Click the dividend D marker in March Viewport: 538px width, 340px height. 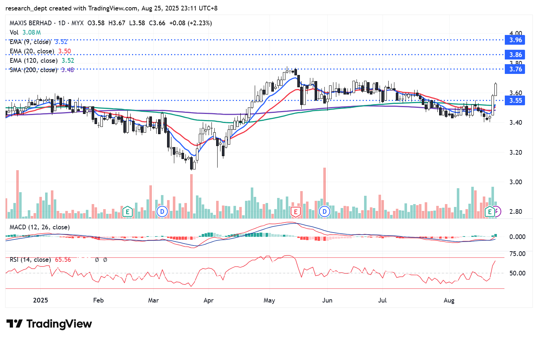coord(162,212)
